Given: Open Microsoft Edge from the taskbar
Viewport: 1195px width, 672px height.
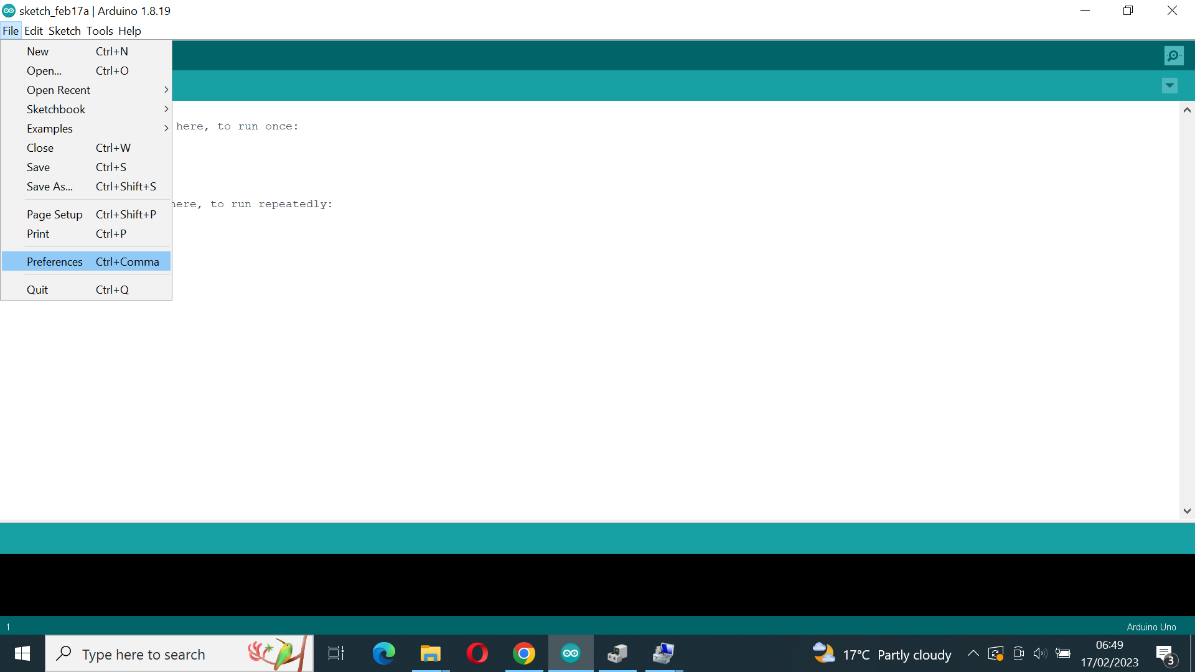Looking at the screenshot, I should (x=384, y=653).
